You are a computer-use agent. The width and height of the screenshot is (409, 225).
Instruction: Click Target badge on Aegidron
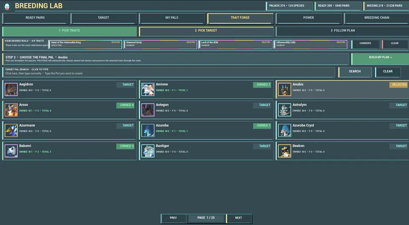(x=125, y=85)
